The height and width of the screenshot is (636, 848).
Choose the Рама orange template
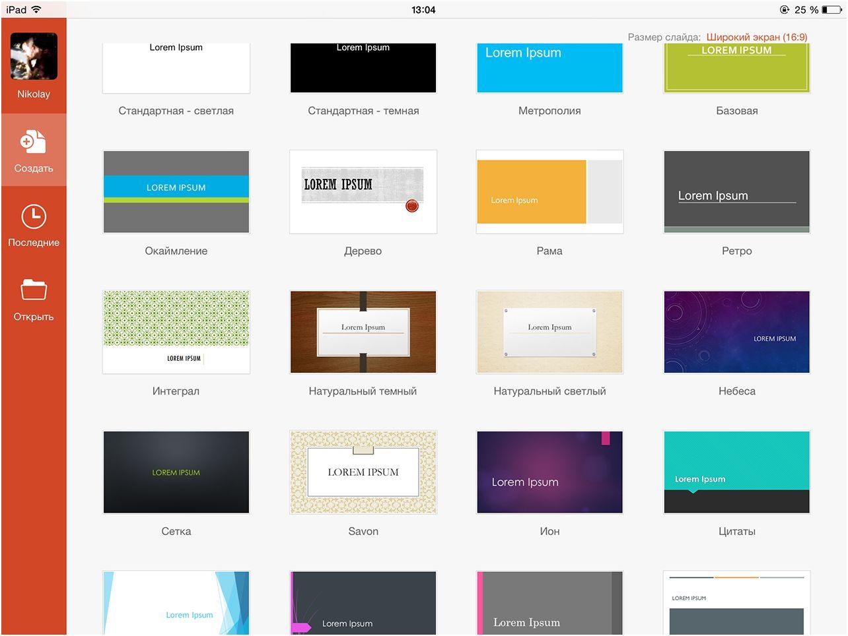[549, 192]
